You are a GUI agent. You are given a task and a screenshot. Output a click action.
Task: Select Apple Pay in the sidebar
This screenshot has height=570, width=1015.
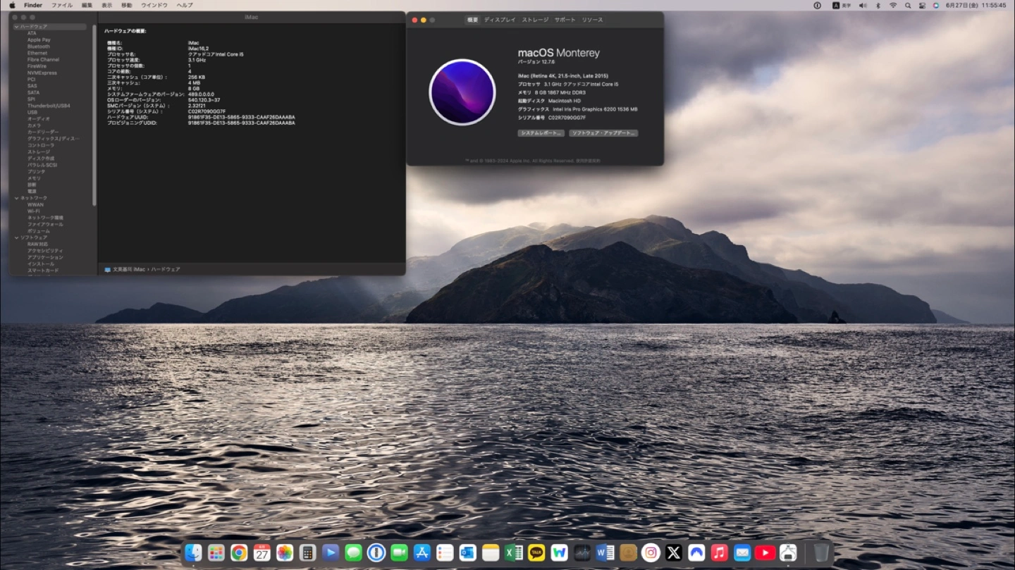click(x=39, y=39)
